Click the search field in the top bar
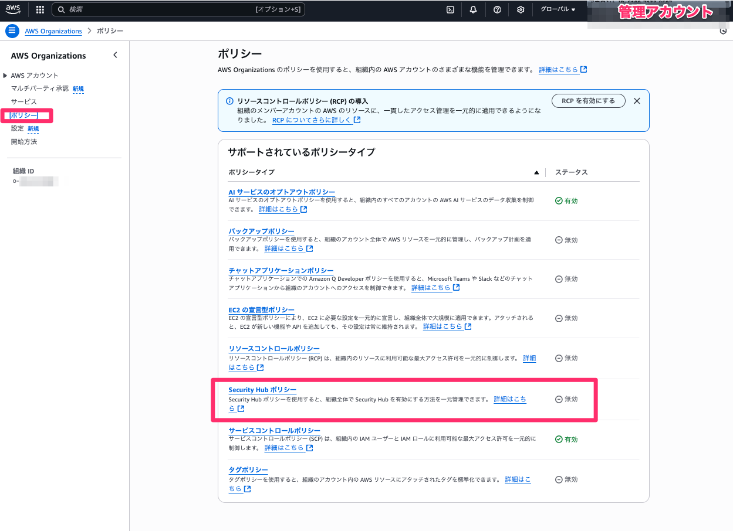Viewport: 733px width, 531px height. [x=178, y=9]
